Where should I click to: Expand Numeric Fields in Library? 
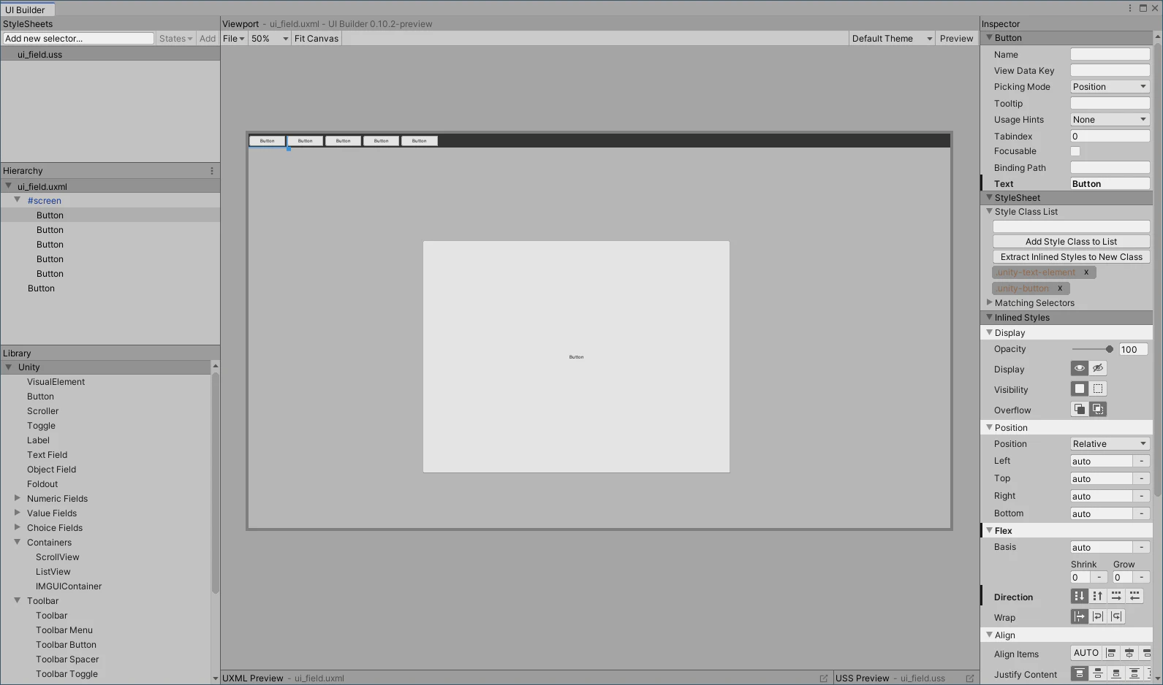pos(18,498)
